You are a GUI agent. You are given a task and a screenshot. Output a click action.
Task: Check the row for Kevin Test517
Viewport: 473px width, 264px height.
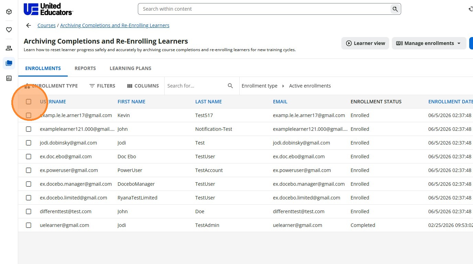[x=29, y=115]
